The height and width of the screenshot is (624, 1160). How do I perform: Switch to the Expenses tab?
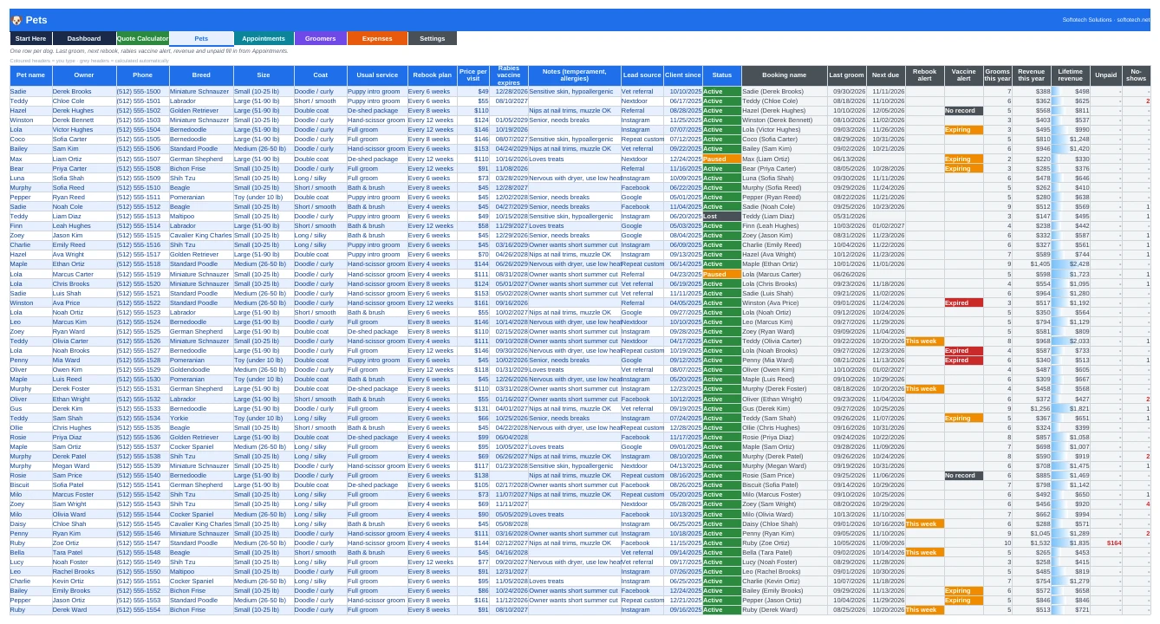(x=377, y=38)
